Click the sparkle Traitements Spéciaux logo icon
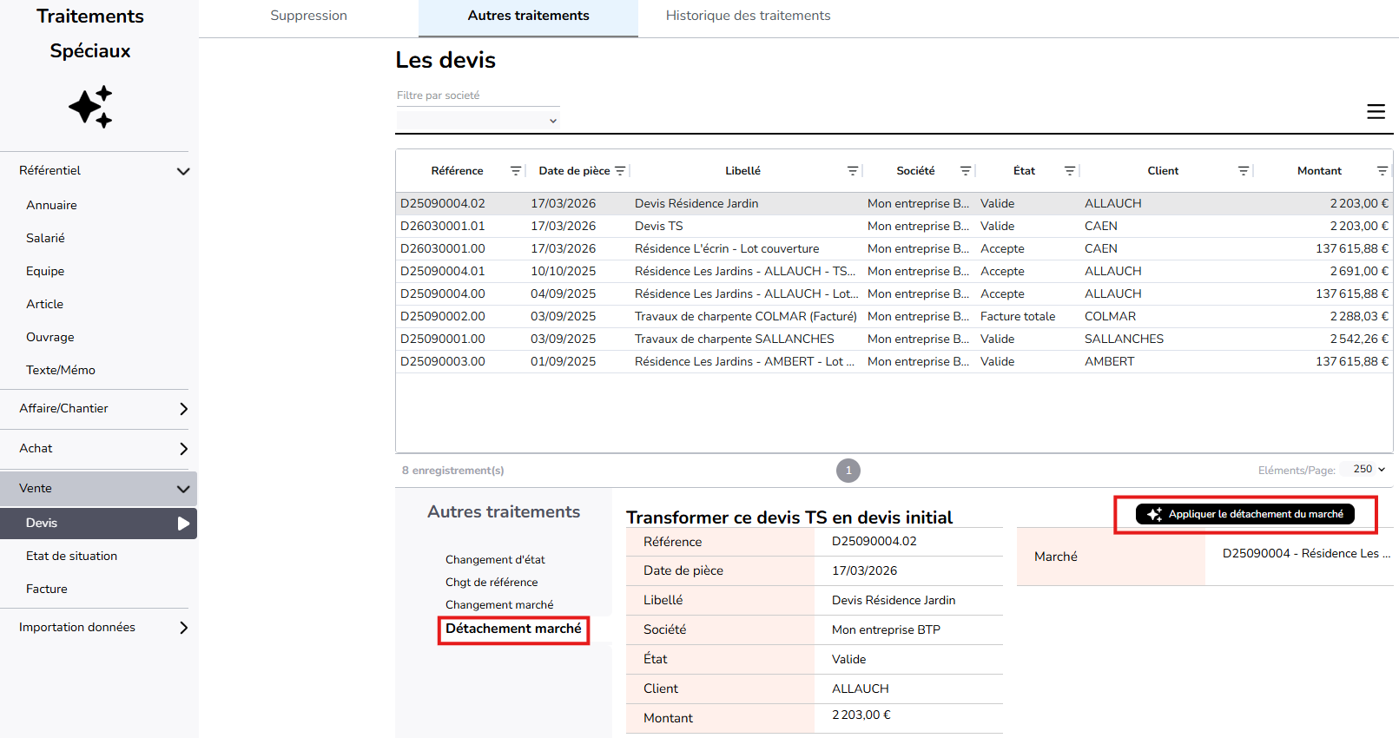 90,107
